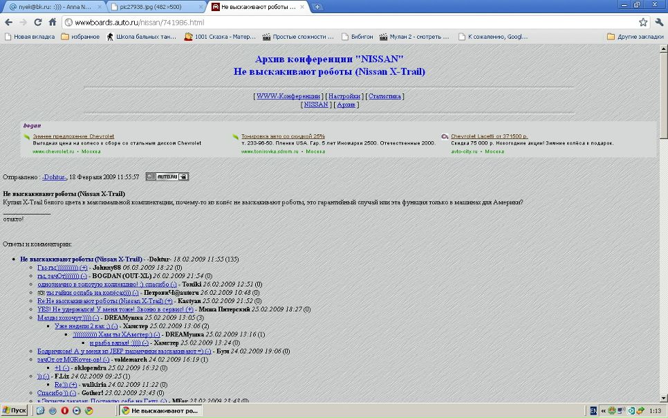Open DREAMушка's reply 'Мазды хохочут:))))'
Image resolution: width=668 pixels, height=418 pixels.
click(68, 318)
